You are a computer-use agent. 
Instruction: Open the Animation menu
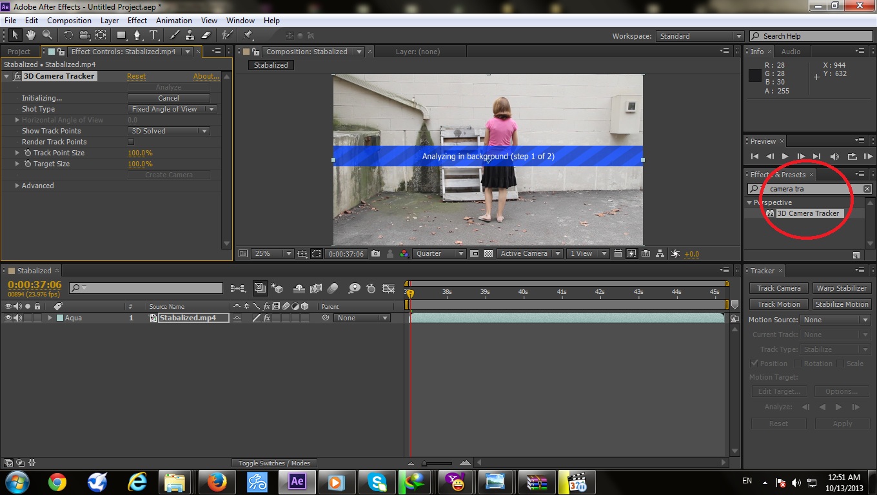[x=174, y=21]
